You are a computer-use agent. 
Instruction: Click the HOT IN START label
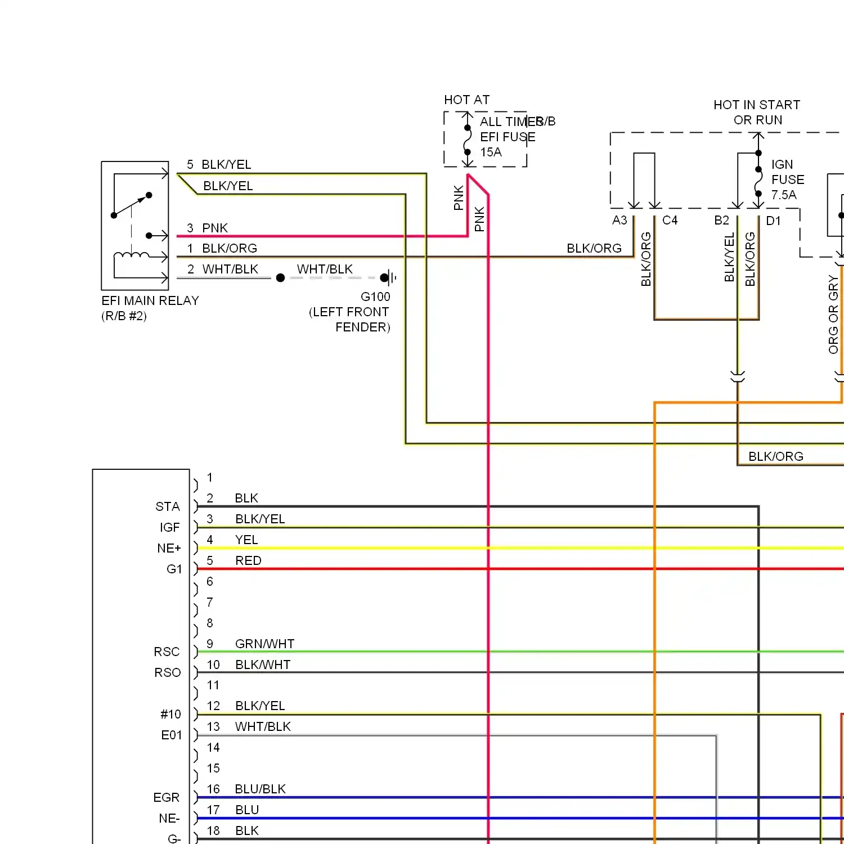tap(757, 105)
